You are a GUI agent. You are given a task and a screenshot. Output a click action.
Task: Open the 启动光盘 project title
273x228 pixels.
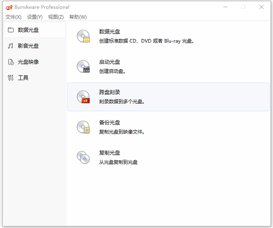[x=110, y=62]
